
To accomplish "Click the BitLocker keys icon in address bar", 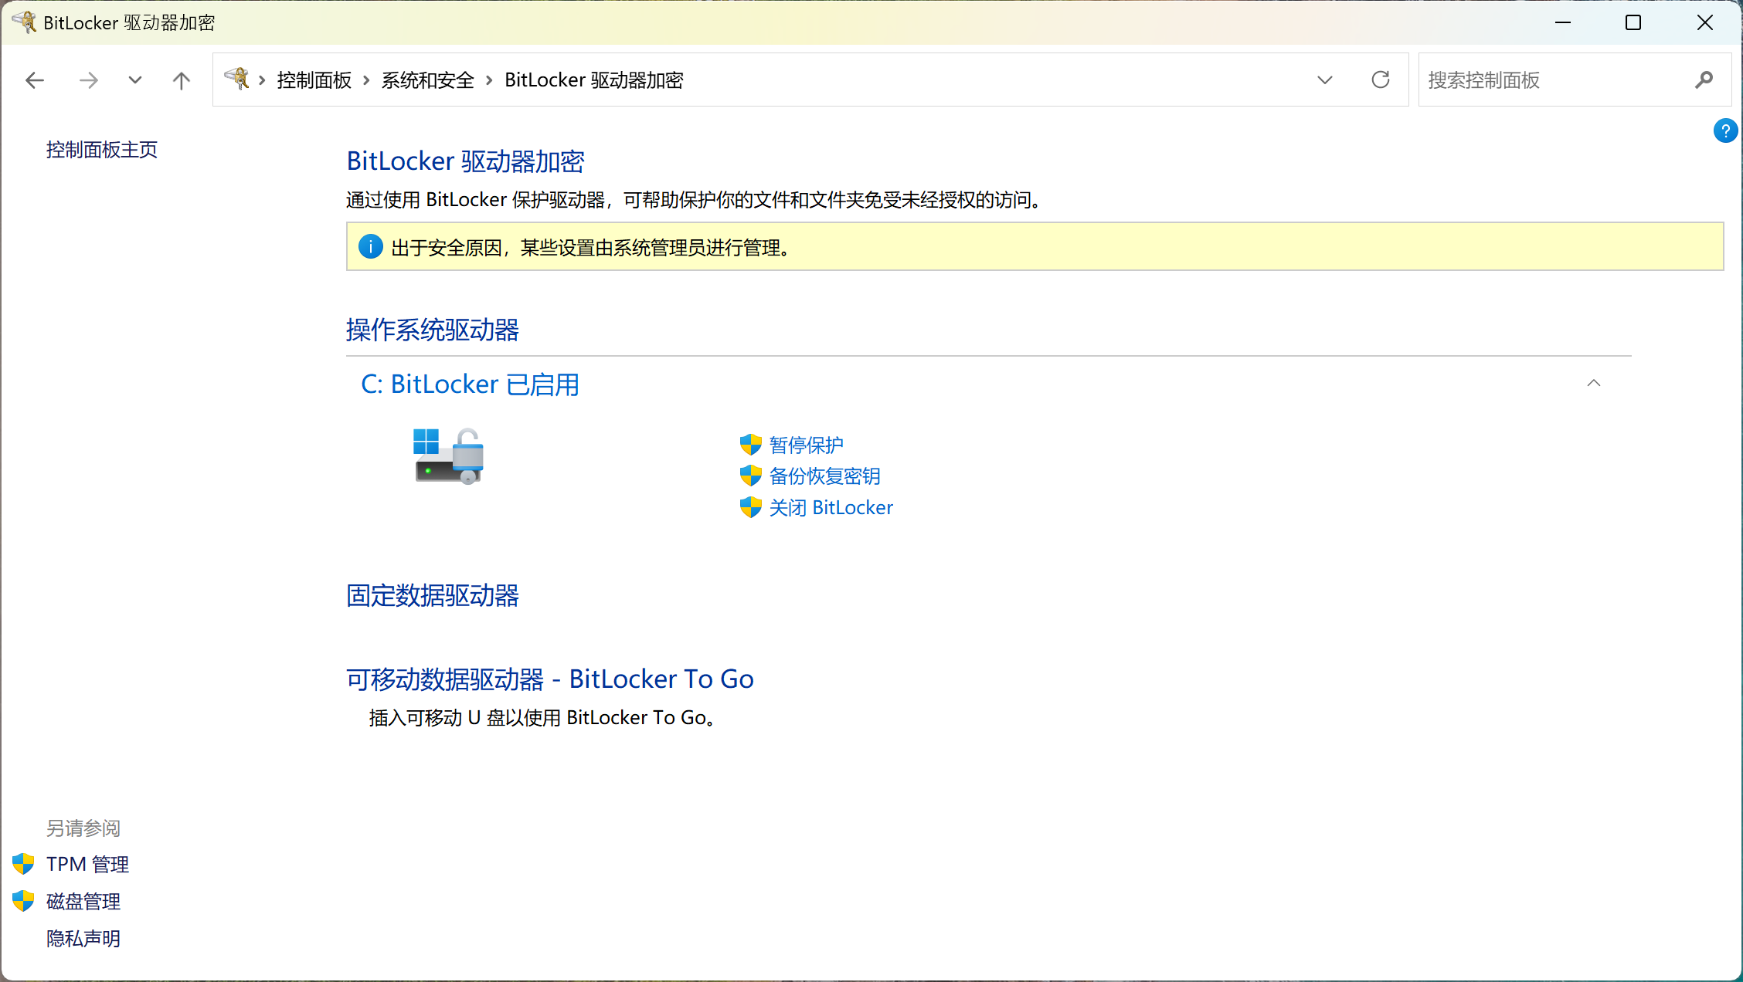I will pyautogui.click(x=236, y=79).
